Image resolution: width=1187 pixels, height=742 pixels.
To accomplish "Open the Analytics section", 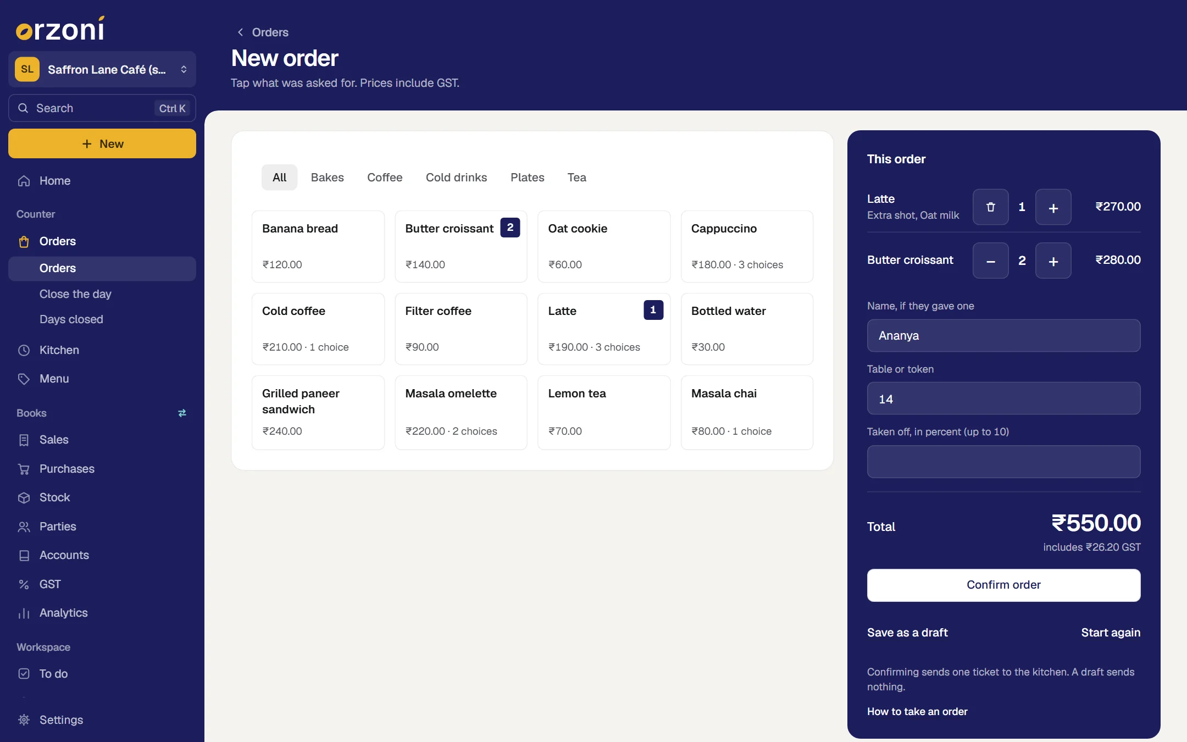I will point(102,613).
